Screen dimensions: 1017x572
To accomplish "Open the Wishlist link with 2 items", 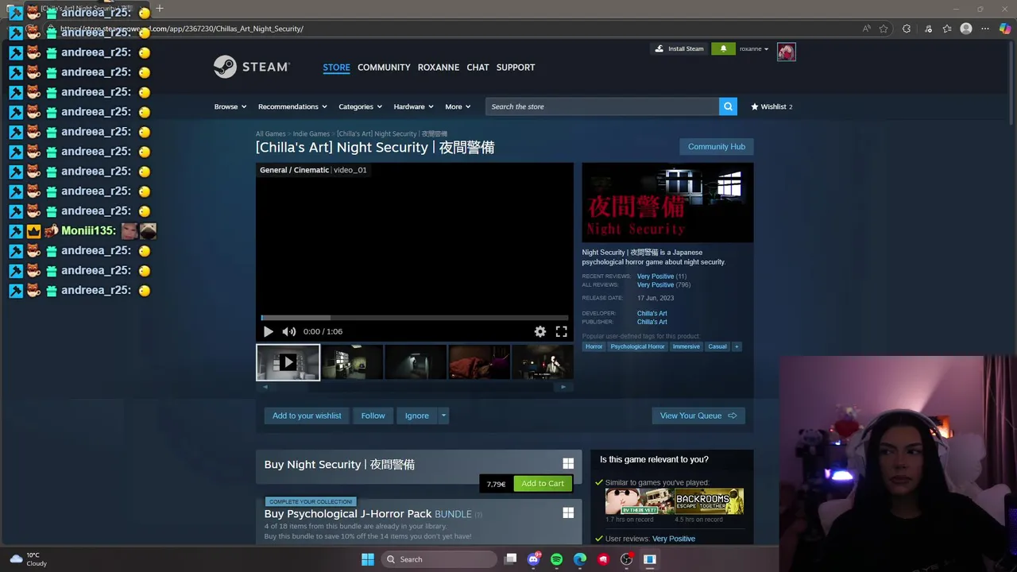I will 771,106.
